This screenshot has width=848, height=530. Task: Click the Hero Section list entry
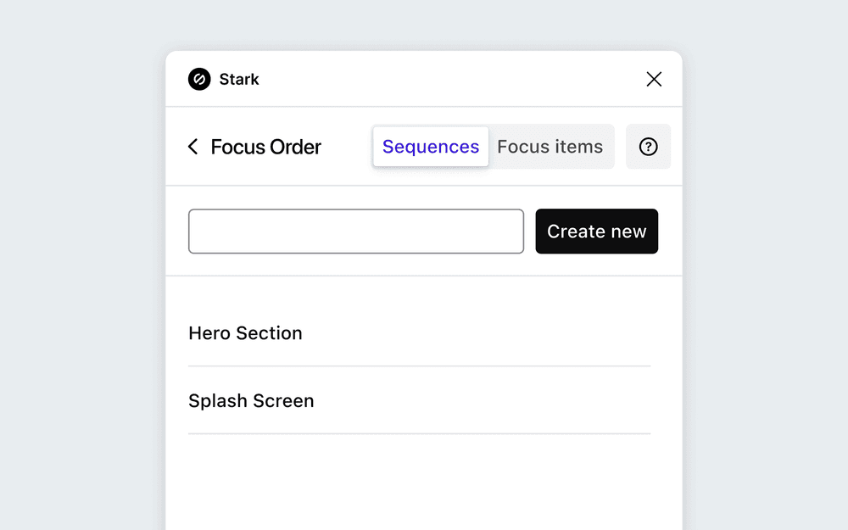coord(245,333)
